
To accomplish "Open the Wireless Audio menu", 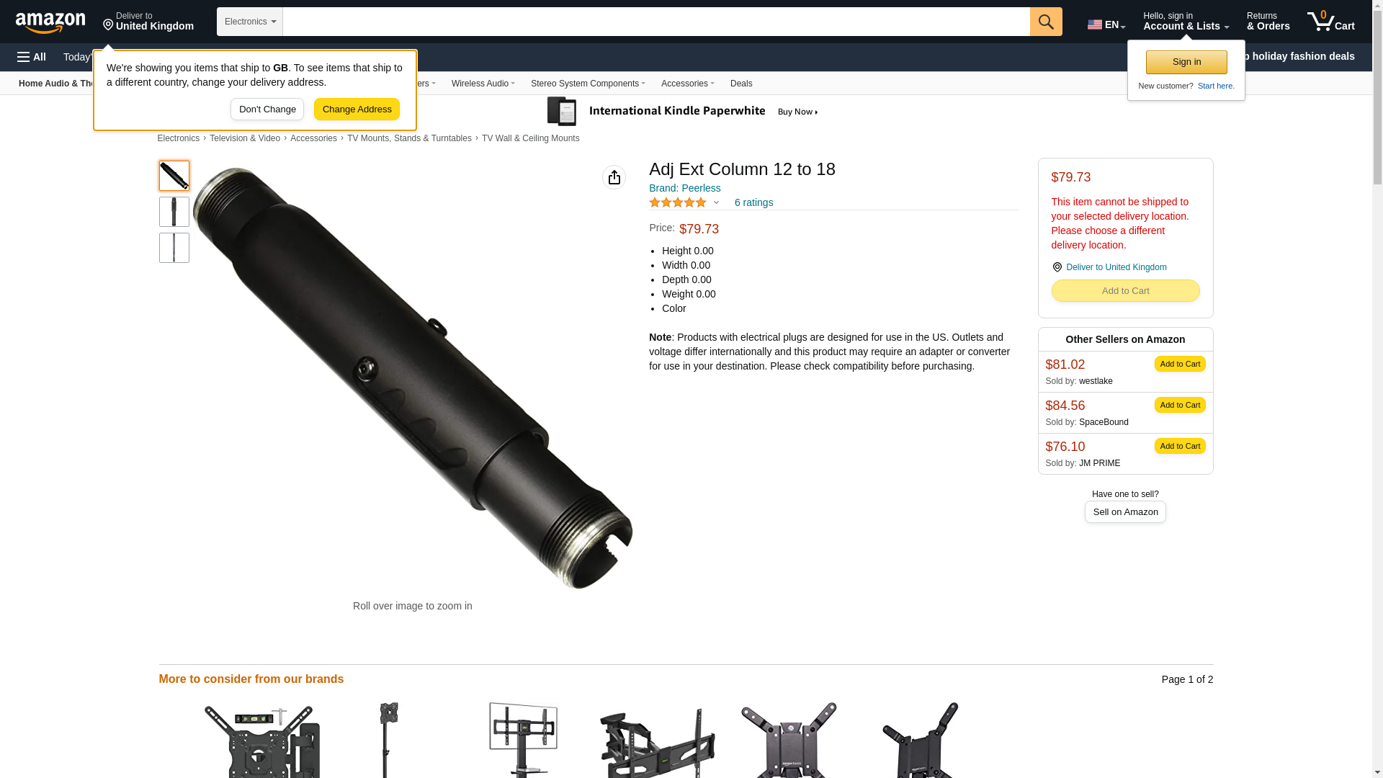I will [483, 84].
